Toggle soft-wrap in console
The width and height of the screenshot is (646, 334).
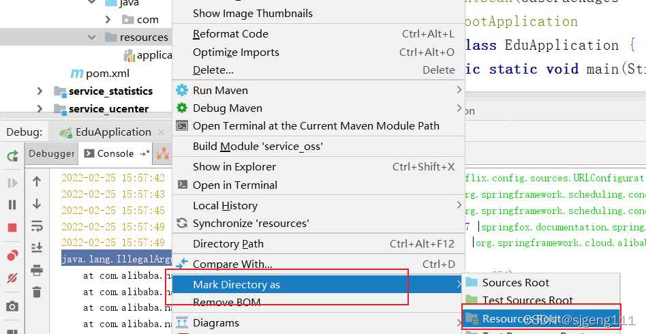click(37, 226)
